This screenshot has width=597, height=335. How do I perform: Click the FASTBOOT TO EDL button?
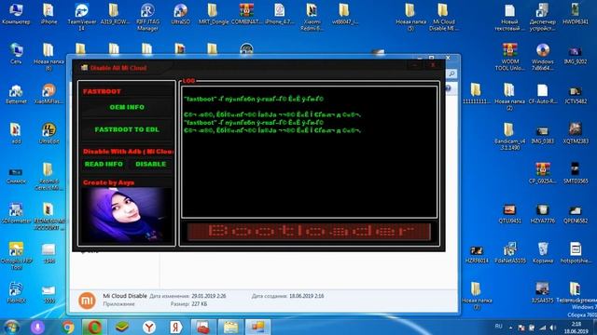(x=127, y=129)
